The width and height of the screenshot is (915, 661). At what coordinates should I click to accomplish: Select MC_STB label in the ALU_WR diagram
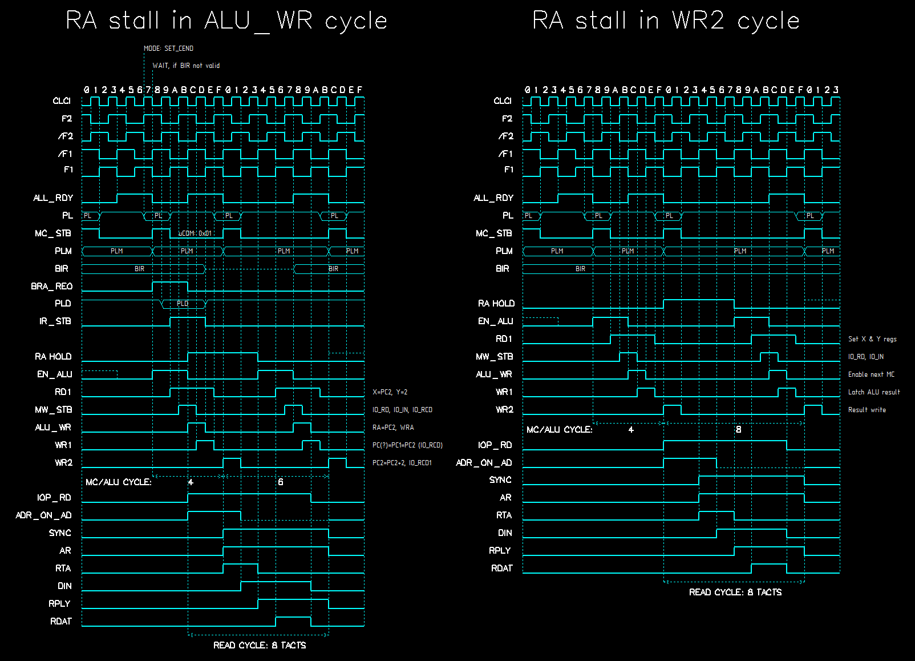point(53,233)
